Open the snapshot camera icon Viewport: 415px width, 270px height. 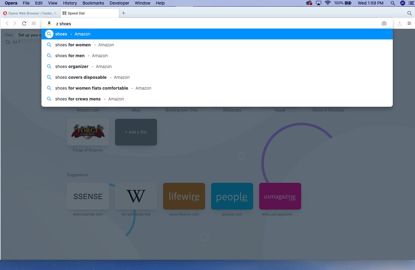pos(384,23)
